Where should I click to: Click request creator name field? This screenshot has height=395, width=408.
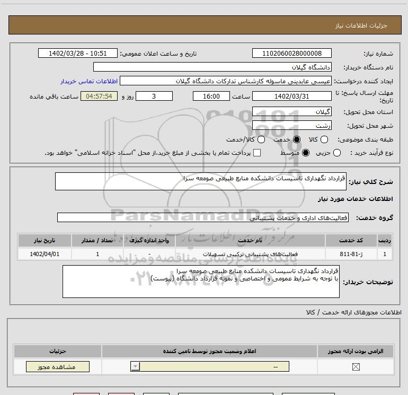pos(226,81)
